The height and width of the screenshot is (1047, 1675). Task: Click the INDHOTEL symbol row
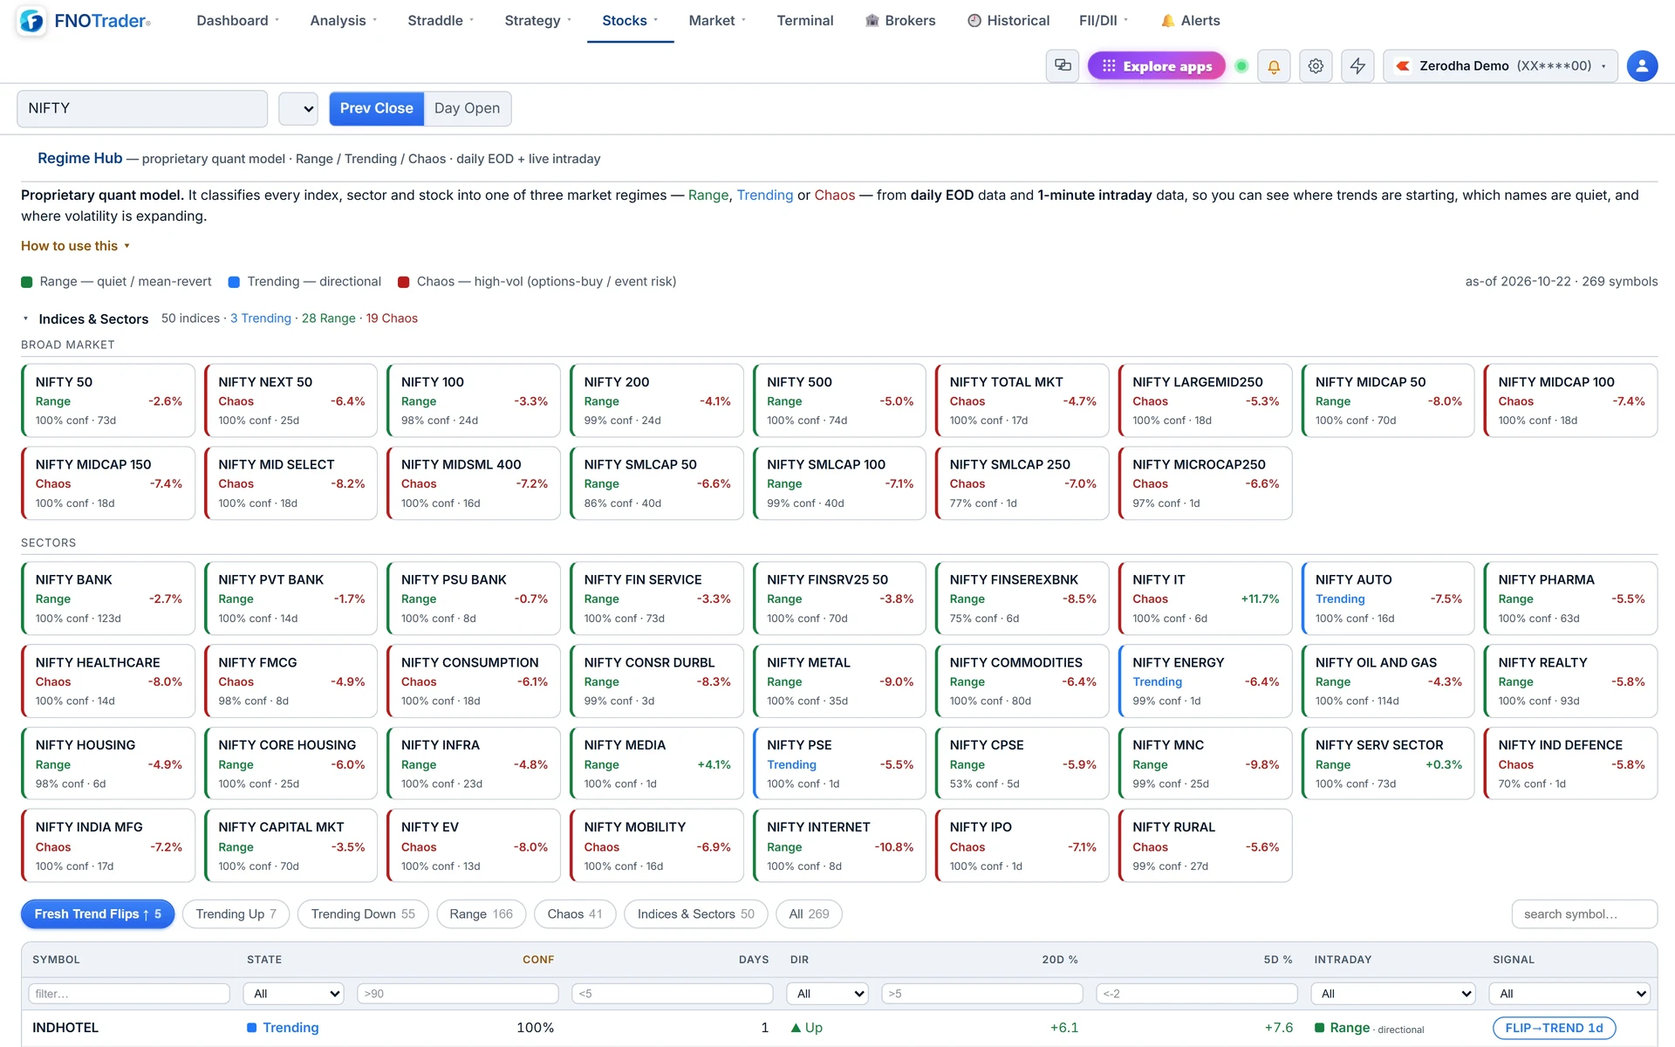click(x=839, y=1028)
